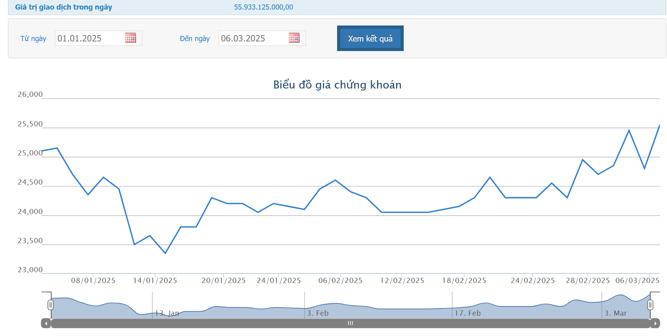Screen dimensions: 667x336
Task: Click the '17. Feb' marker in the navigator
Action: click(x=468, y=313)
